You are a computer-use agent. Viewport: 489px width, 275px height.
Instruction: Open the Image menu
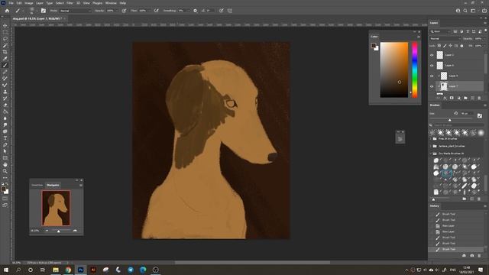pyautogui.click(x=29, y=3)
